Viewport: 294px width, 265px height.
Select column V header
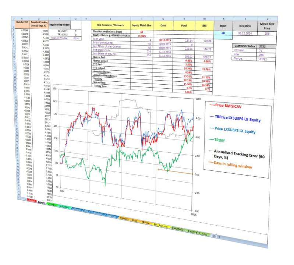pos(184,19)
